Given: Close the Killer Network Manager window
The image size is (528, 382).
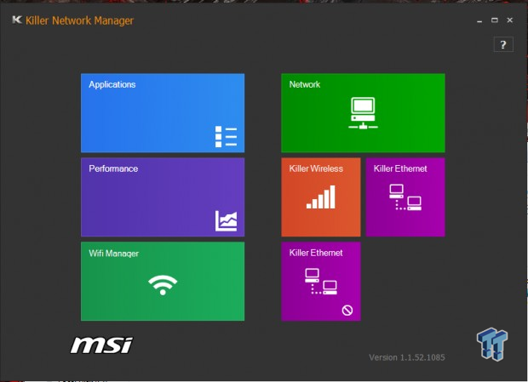Looking at the screenshot, I should tap(510, 20).
